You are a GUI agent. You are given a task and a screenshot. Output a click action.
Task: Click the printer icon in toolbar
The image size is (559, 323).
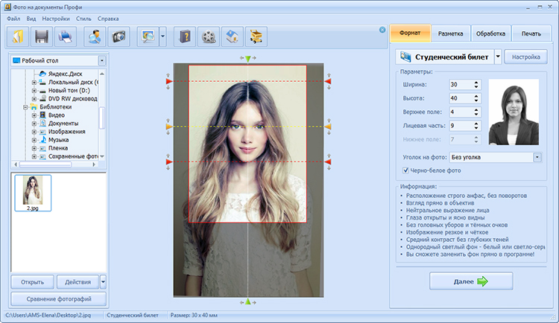tap(66, 35)
